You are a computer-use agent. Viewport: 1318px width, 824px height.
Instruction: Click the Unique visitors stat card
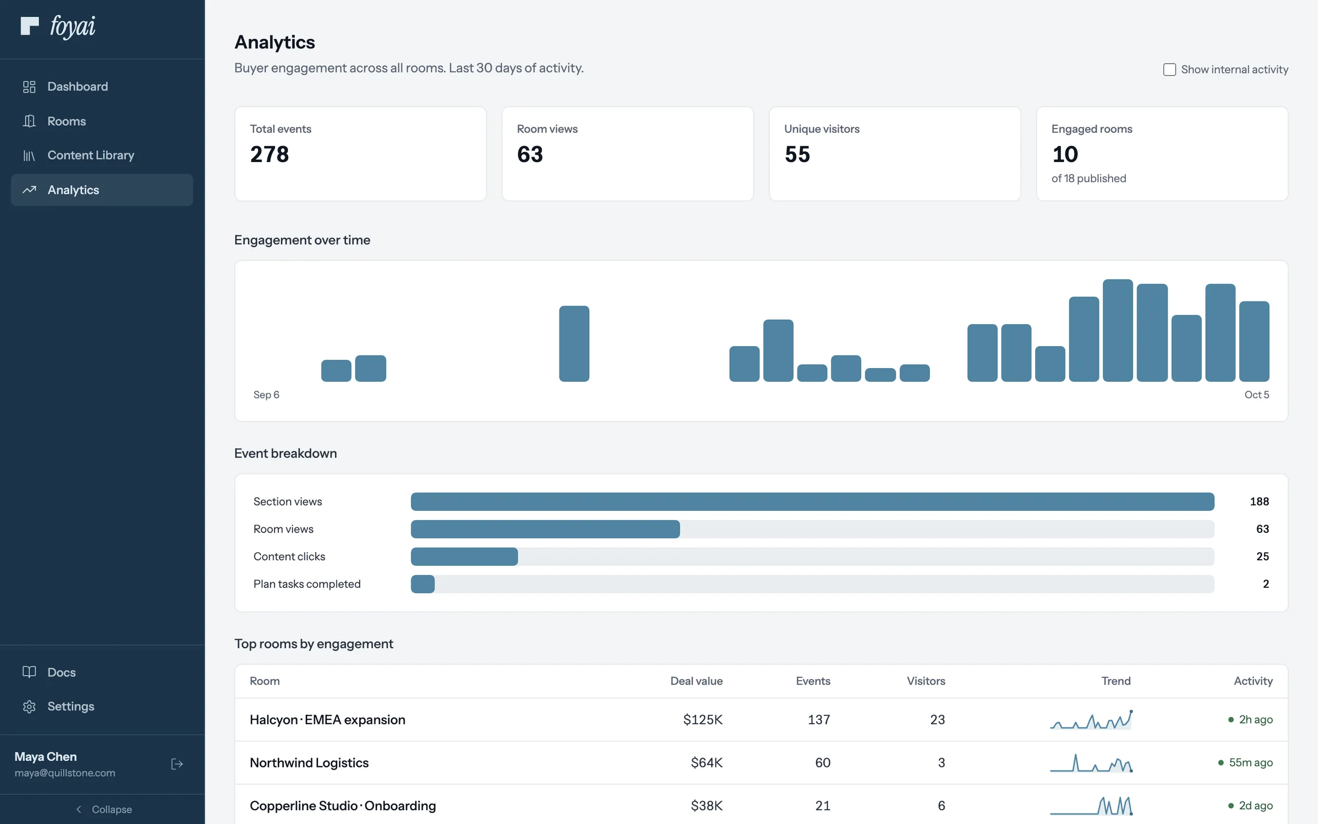895,154
